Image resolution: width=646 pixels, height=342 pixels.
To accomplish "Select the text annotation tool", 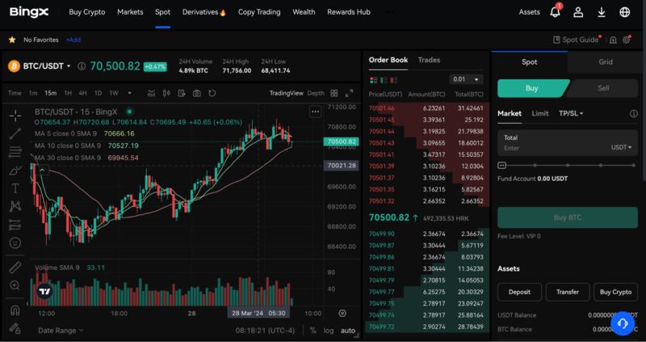I will 15,188.
